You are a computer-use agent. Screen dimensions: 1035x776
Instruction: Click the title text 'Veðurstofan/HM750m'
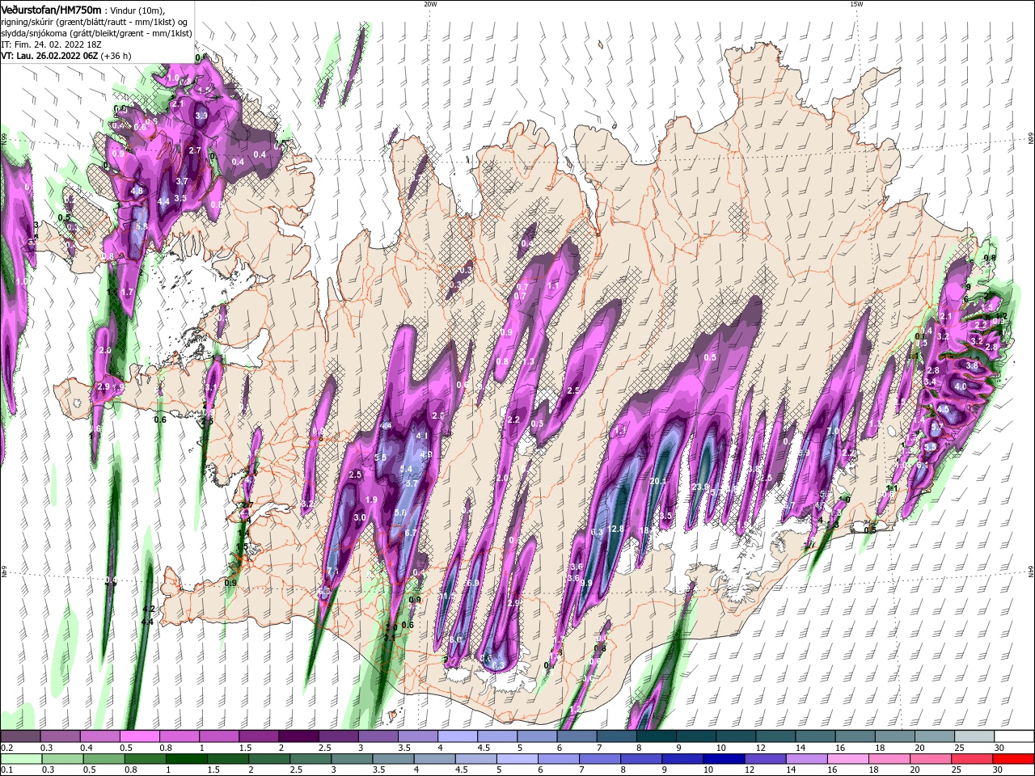[x=52, y=9]
